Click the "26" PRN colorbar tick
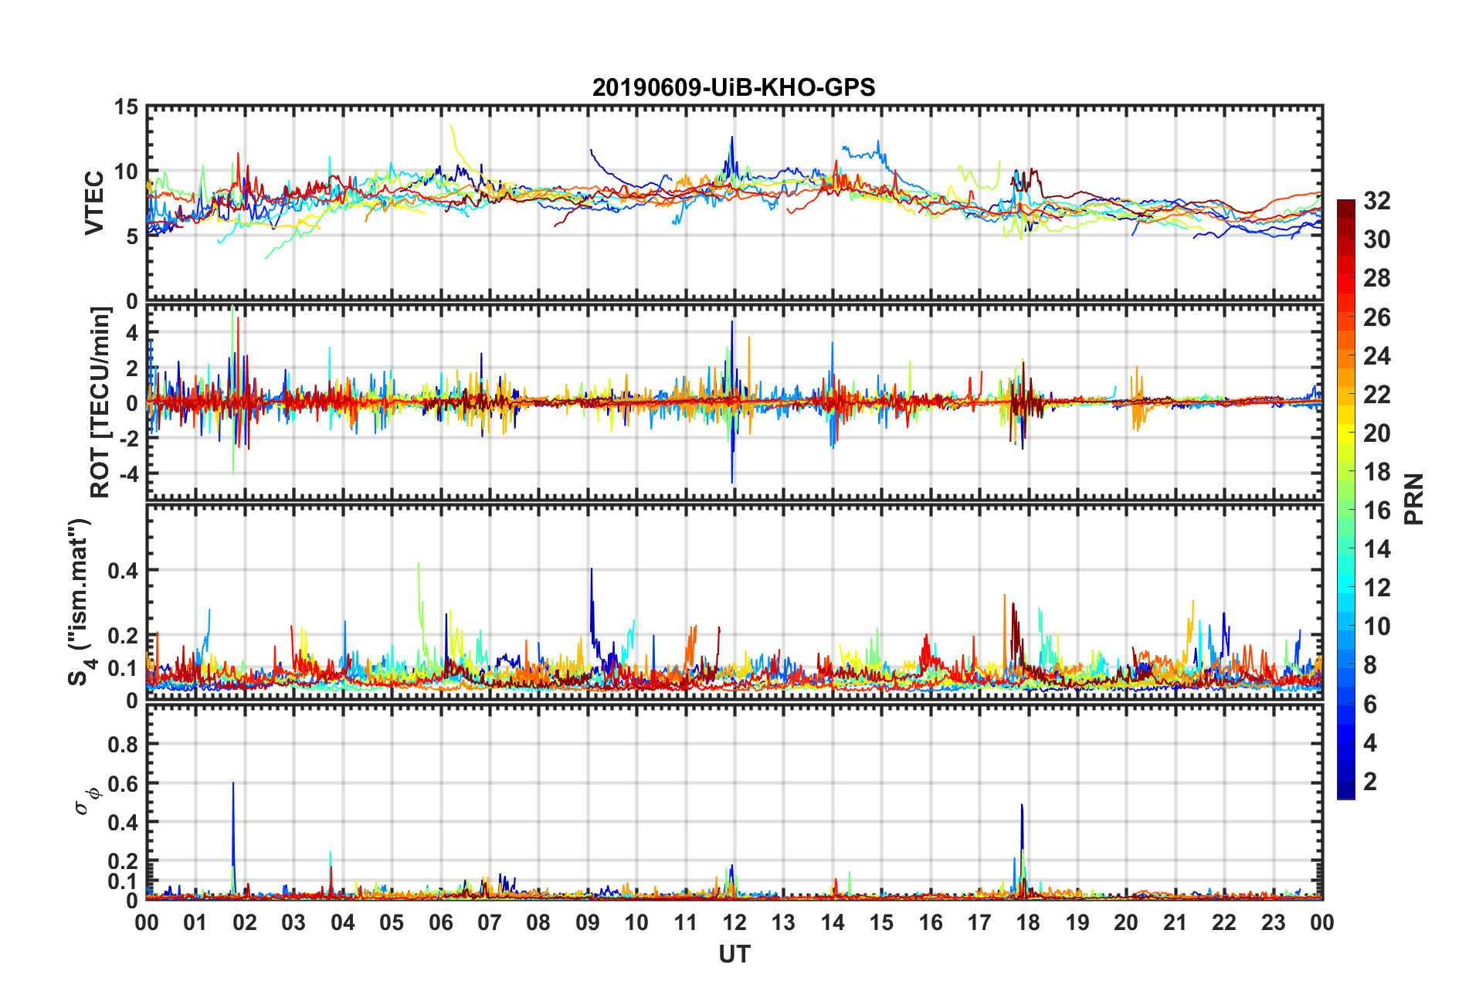1469x998 pixels. pos(1377,317)
